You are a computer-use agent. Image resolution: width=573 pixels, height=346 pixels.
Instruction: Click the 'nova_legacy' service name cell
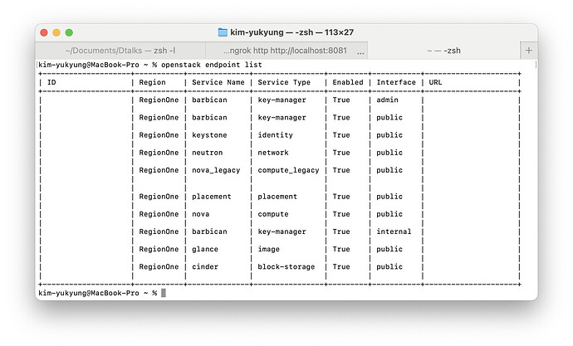pyautogui.click(x=216, y=170)
